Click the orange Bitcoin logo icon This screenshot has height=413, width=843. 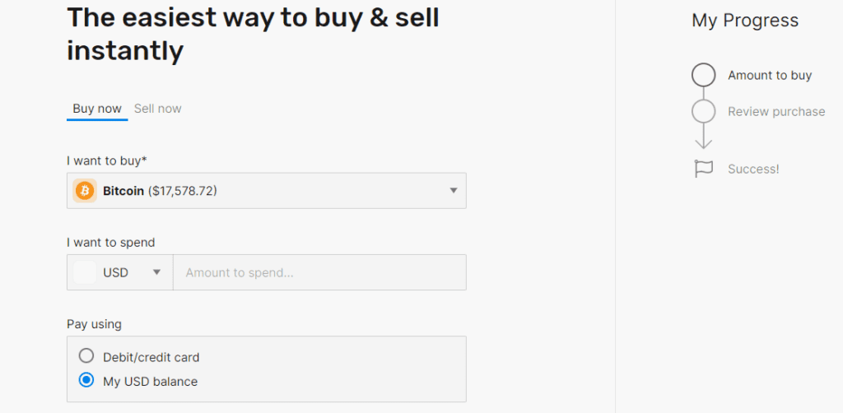click(85, 191)
